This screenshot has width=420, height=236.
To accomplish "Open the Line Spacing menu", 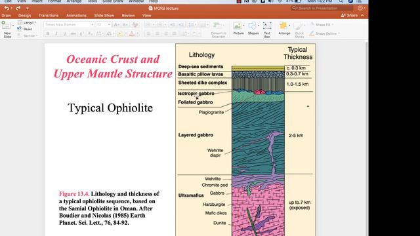I will click(192, 25).
